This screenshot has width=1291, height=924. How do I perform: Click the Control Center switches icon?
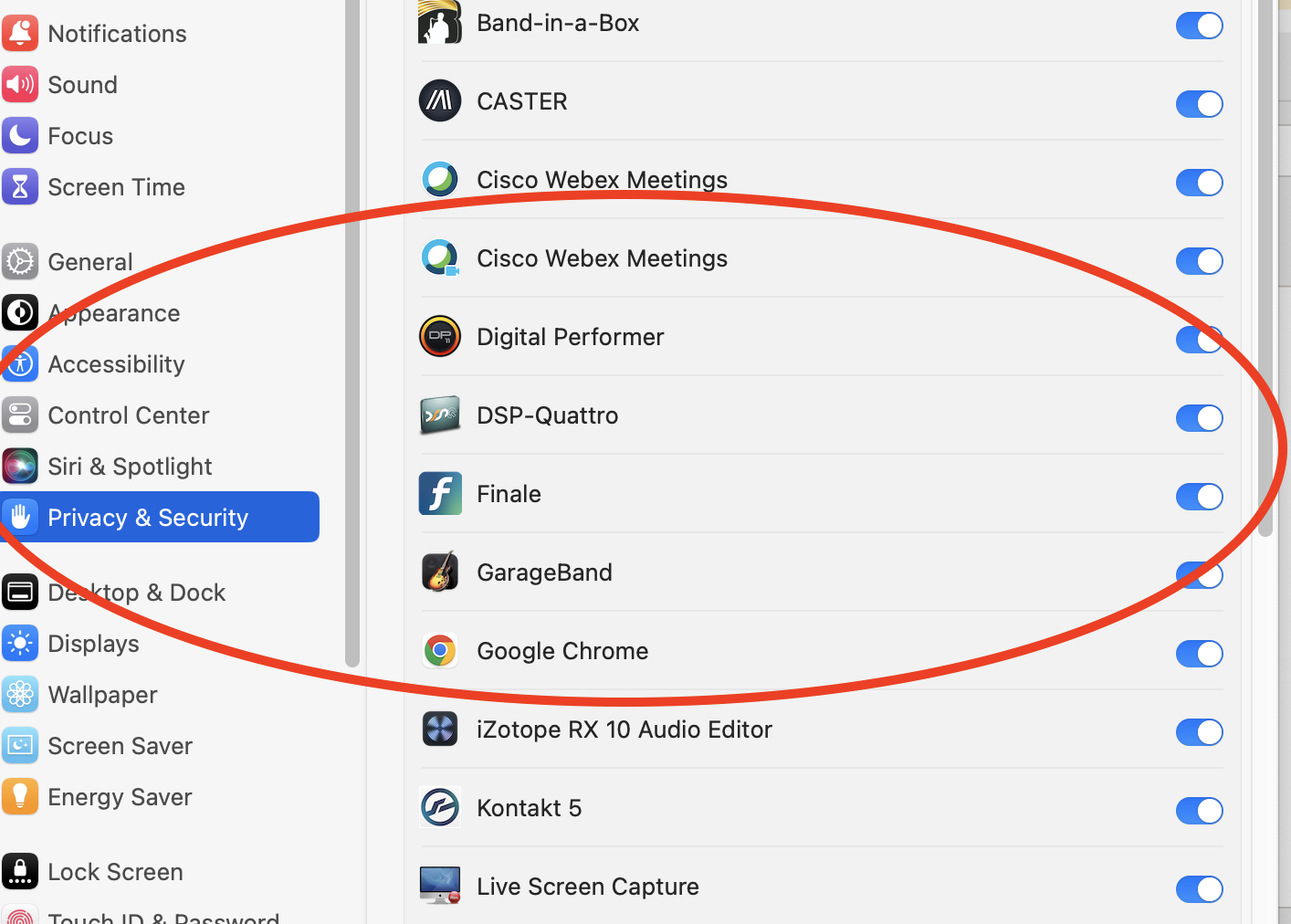click(x=20, y=415)
